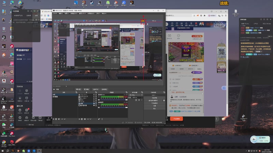
Task: Hide the highlighted 战绩 source eye
Action: tap(94, 104)
